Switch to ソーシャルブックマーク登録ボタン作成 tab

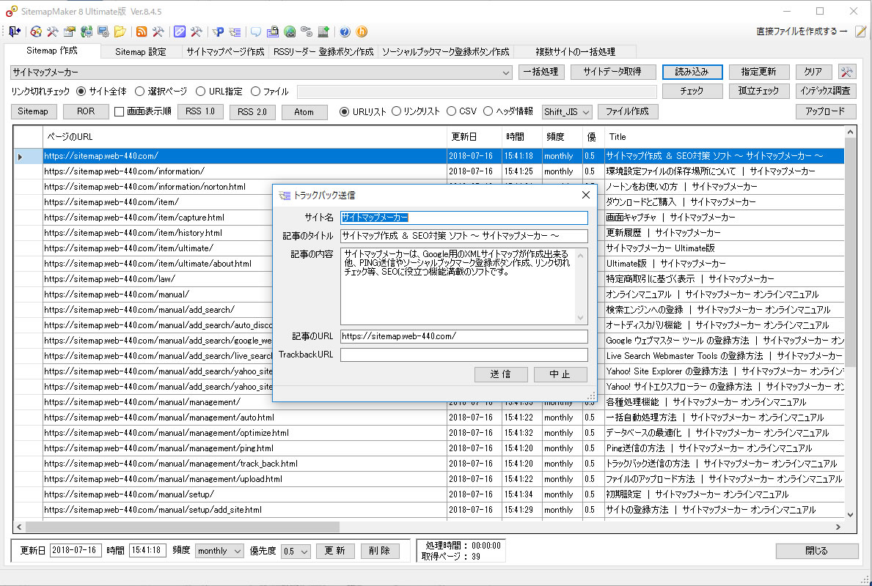click(x=445, y=52)
